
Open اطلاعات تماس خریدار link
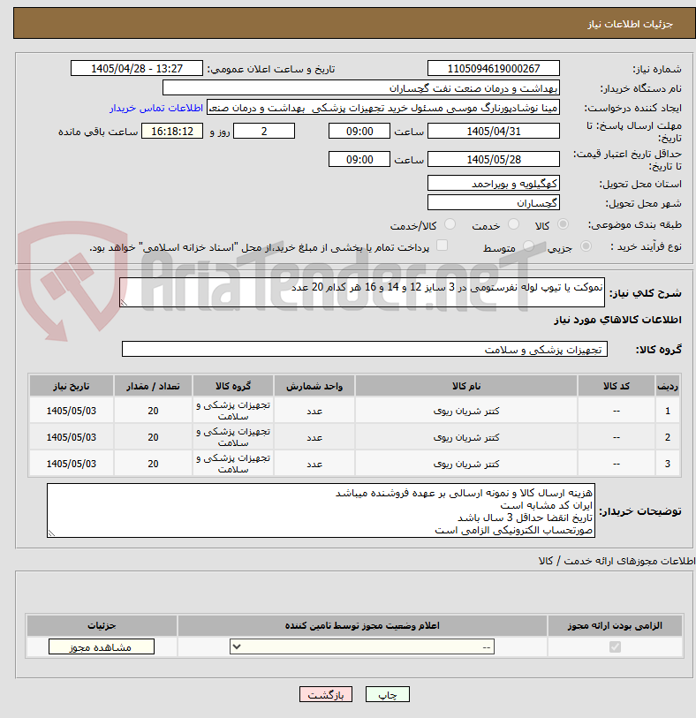[x=156, y=108]
